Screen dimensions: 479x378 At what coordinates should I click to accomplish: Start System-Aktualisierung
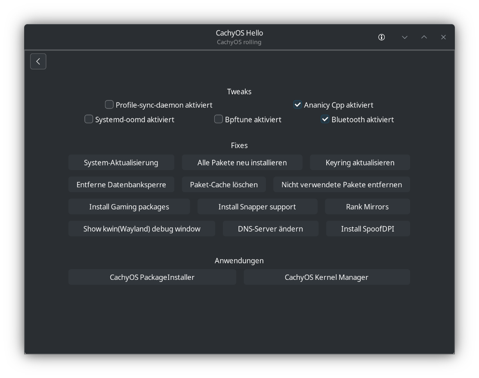[121, 163]
